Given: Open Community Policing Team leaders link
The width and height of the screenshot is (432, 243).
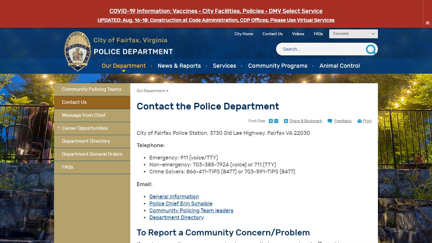Looking at the screenshot, I should click(x=191, y=211).
